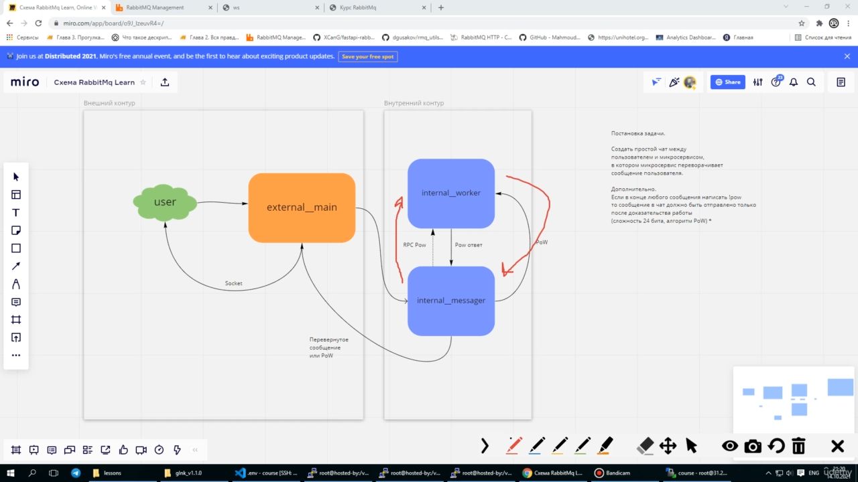The height and width of the screenshot is (482, 858).
Task: Select the Sticky note tool
Action: (x=16, y=230)
